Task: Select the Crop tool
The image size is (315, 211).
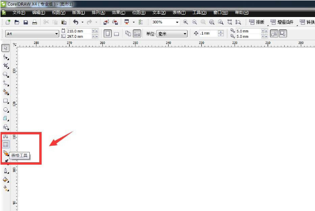Action: (x=6, y=66)
